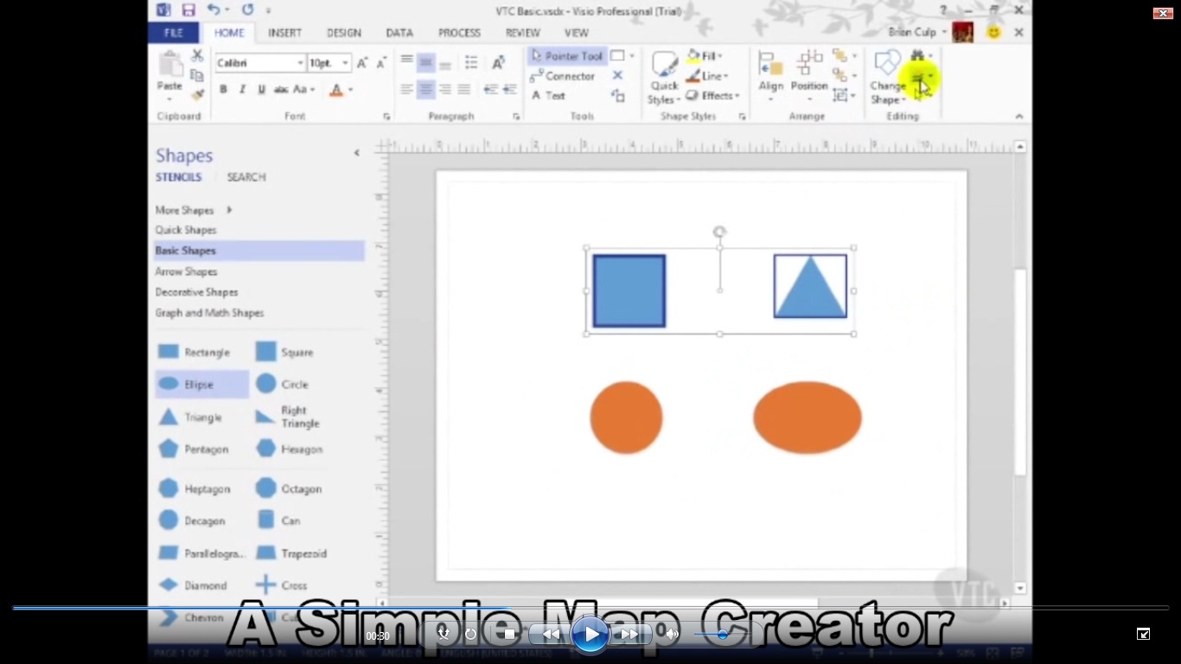
Task: Toggle italic text formatting
Action: coord(242,90)
